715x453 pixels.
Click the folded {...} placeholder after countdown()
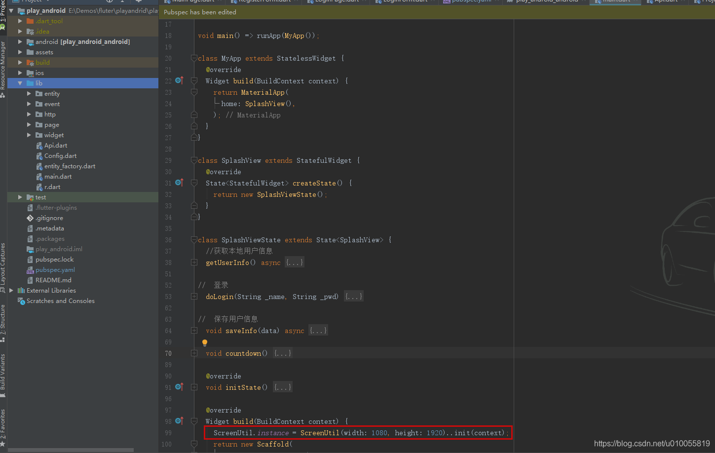(283, 353)
